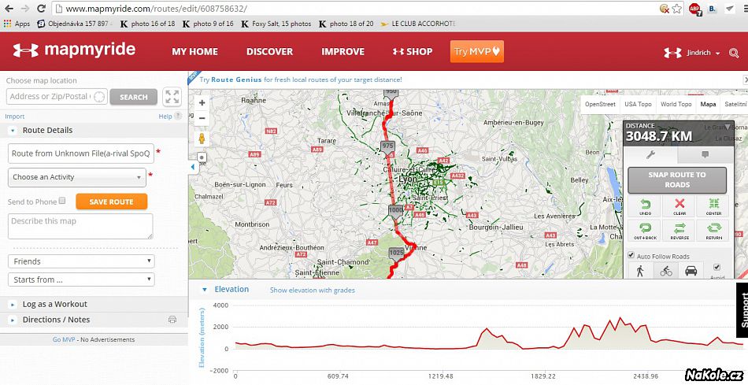
Task: Activate the Street View pegman
Action: tap(202, 139)
